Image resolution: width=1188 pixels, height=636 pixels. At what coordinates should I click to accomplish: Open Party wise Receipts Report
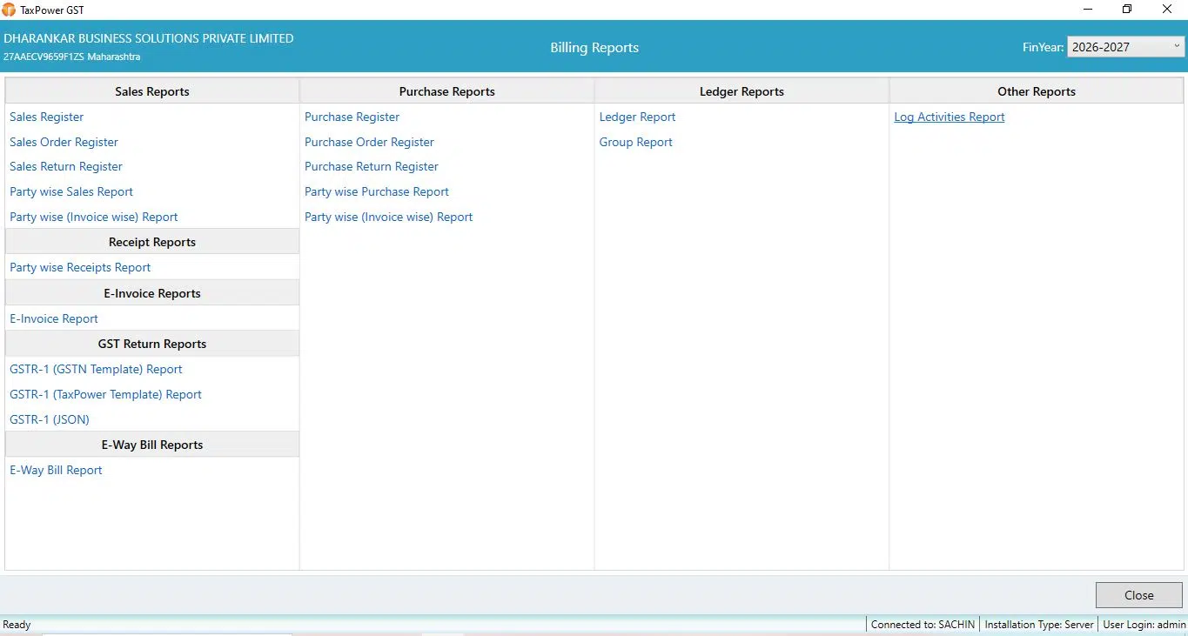coord(80,267)
